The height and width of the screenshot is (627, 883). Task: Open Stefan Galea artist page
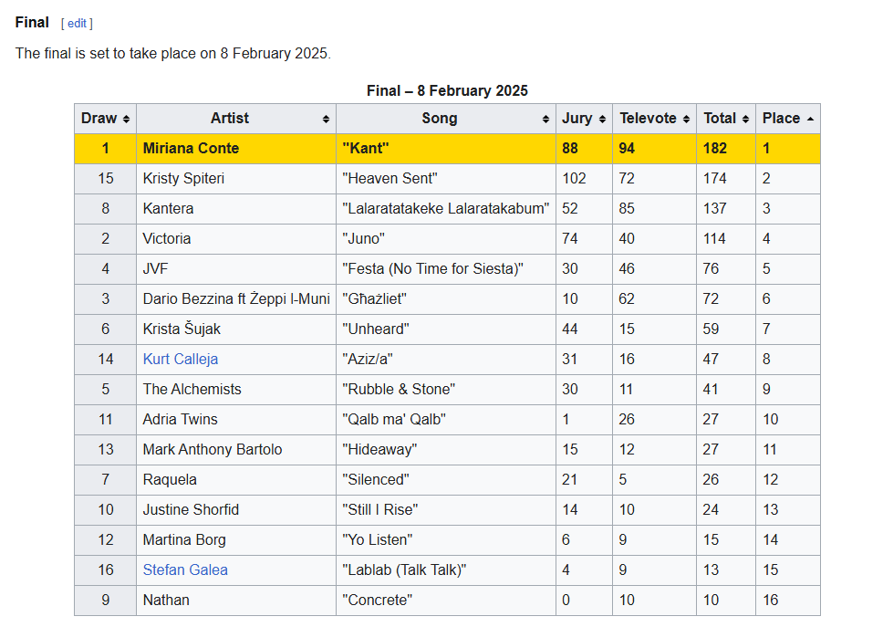point(185,570)
